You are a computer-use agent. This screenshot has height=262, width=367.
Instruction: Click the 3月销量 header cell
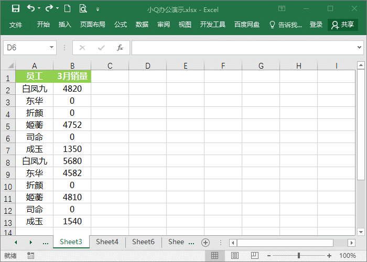click(72, 77)
